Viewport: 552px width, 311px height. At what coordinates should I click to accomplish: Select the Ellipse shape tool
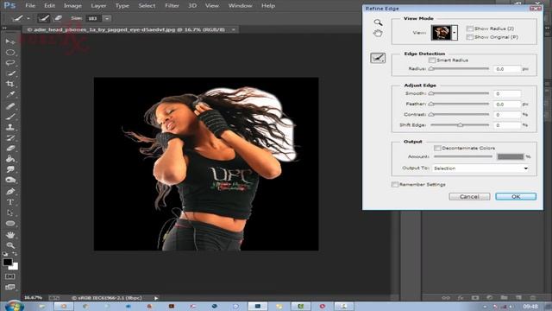(x=9, y=224)
